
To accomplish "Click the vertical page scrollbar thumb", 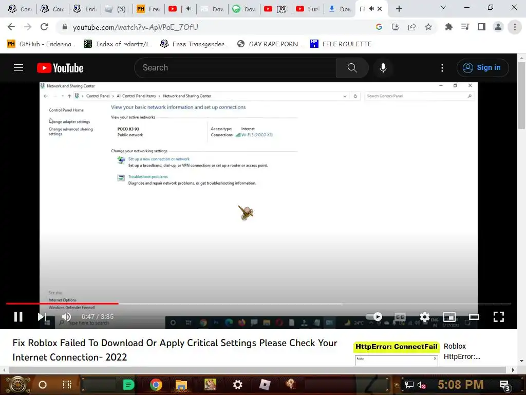I will click(x=521, y=95).
